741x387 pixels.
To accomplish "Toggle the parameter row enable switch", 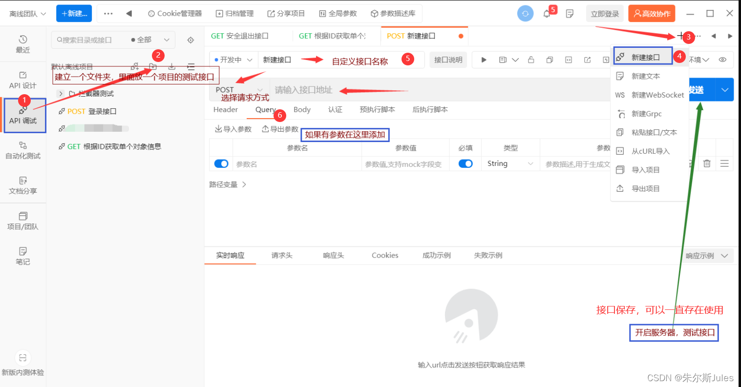I will click(221, 163).
